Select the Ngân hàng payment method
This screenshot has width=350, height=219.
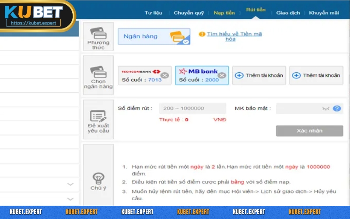click(154, 37)
